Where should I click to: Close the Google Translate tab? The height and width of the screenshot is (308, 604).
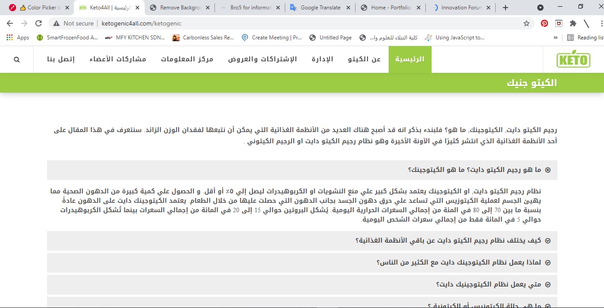(349, 8)
